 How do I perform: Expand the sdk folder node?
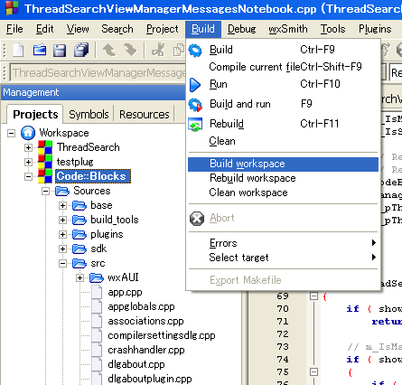coord(62,249)
